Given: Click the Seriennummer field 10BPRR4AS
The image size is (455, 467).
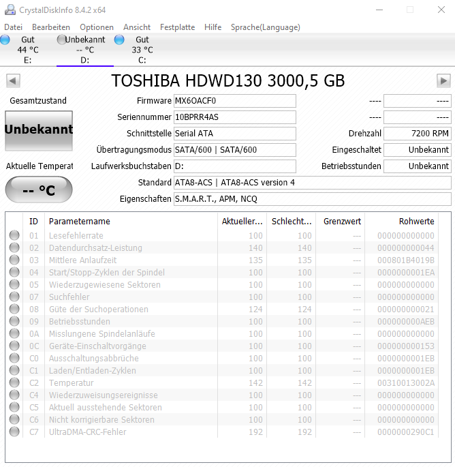Looking at the screenshot, I should pos(235,117).
